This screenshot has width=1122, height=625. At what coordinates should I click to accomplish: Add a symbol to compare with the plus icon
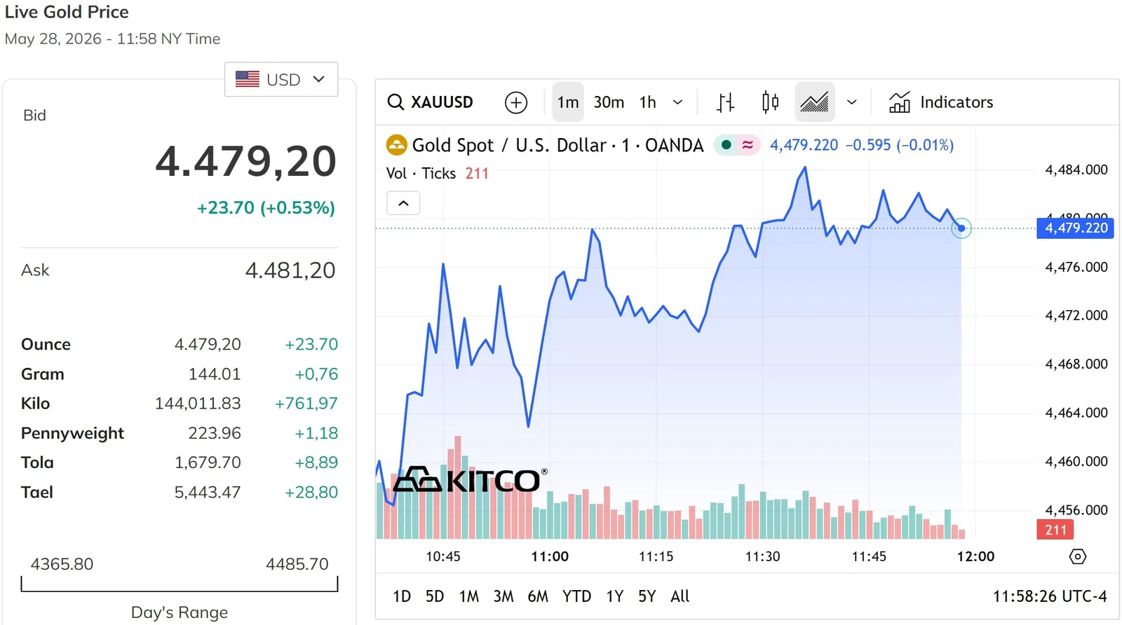tap(516, 102)
